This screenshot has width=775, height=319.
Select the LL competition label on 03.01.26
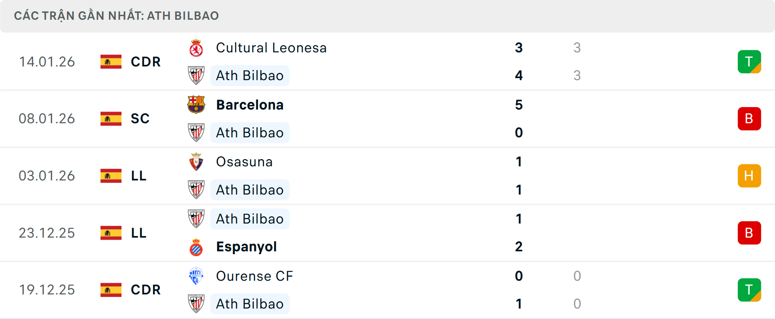coord(138,176)
